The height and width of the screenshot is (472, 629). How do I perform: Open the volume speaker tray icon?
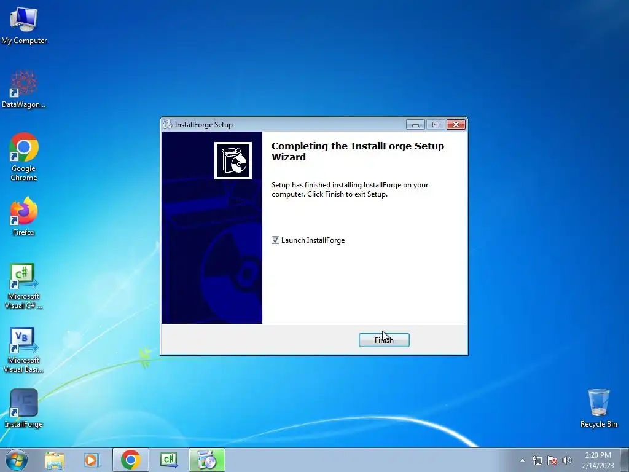567,460
